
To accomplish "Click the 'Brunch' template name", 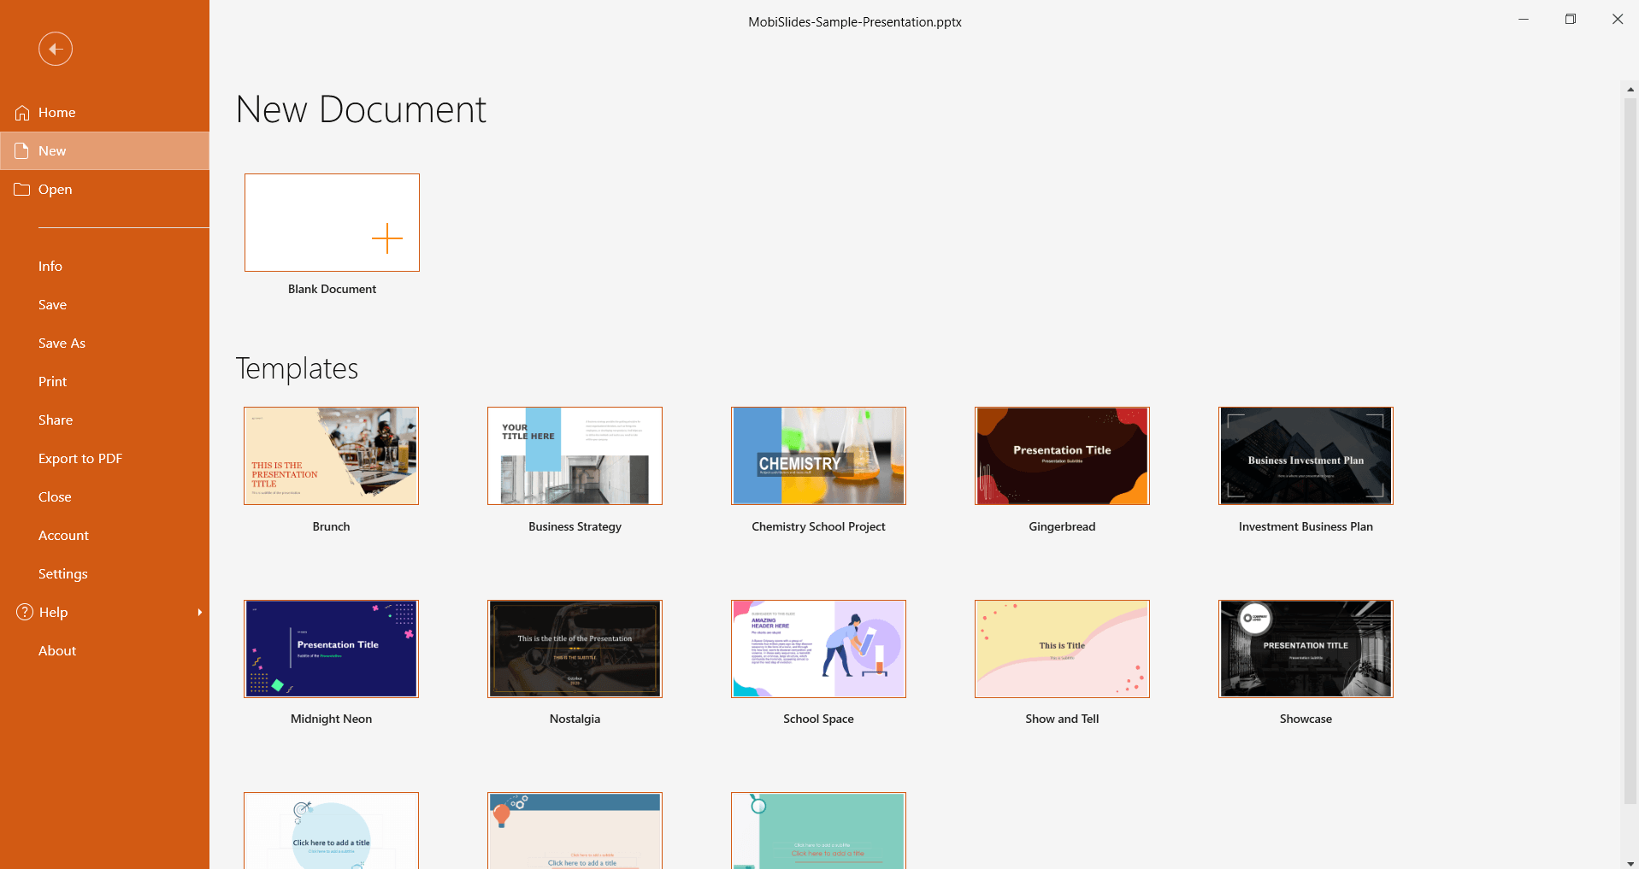I will pos(332,527).
